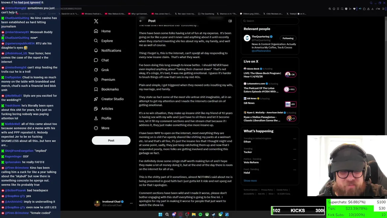Click username TrashStorm in chat
This screenshot has width=387, height=218.
tap(12, 106)
